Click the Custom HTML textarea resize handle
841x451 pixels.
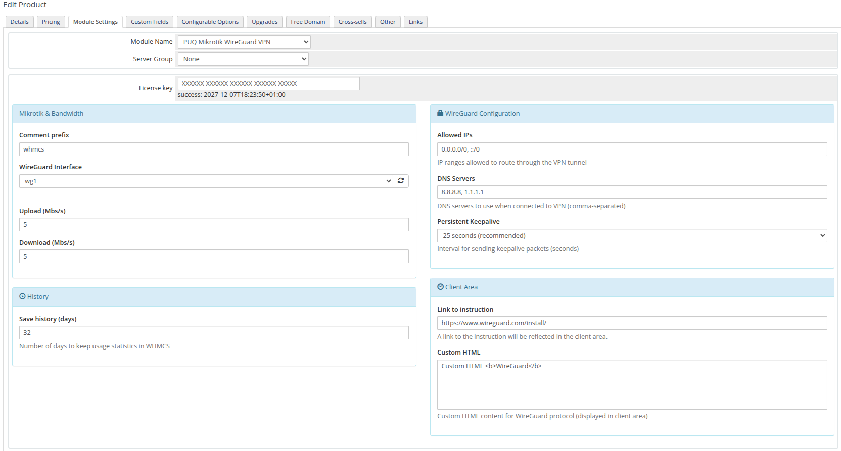point(824,406)
